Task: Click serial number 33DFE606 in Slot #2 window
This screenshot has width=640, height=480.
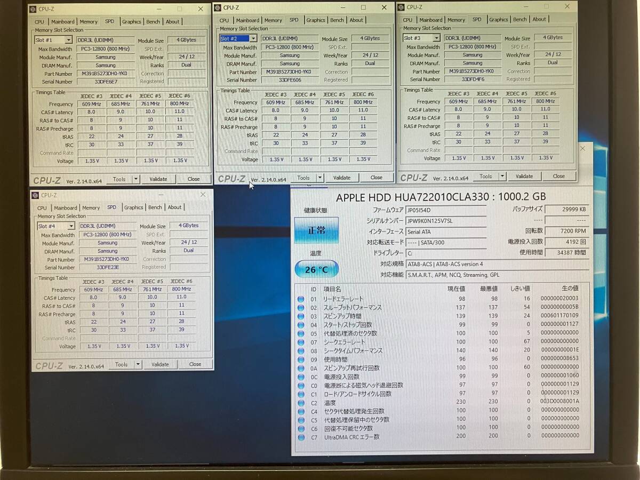Action: point(290,80)
